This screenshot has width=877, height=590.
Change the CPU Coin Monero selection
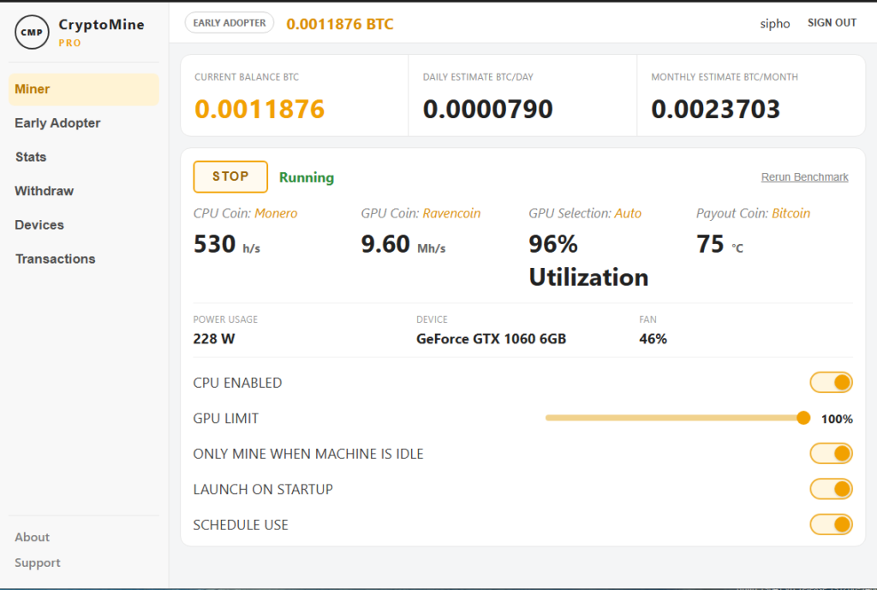(276, 213)
